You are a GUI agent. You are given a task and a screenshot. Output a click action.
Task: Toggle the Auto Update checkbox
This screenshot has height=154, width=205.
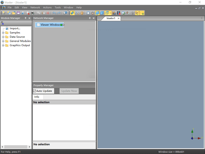[35, 91]
